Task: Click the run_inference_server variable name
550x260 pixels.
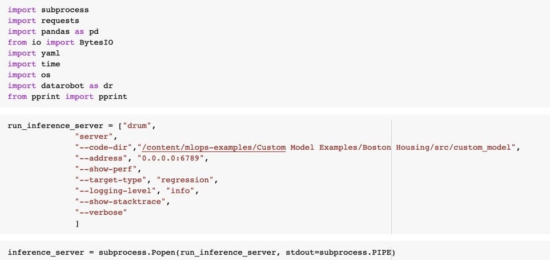Action: (x=55, y=126)
